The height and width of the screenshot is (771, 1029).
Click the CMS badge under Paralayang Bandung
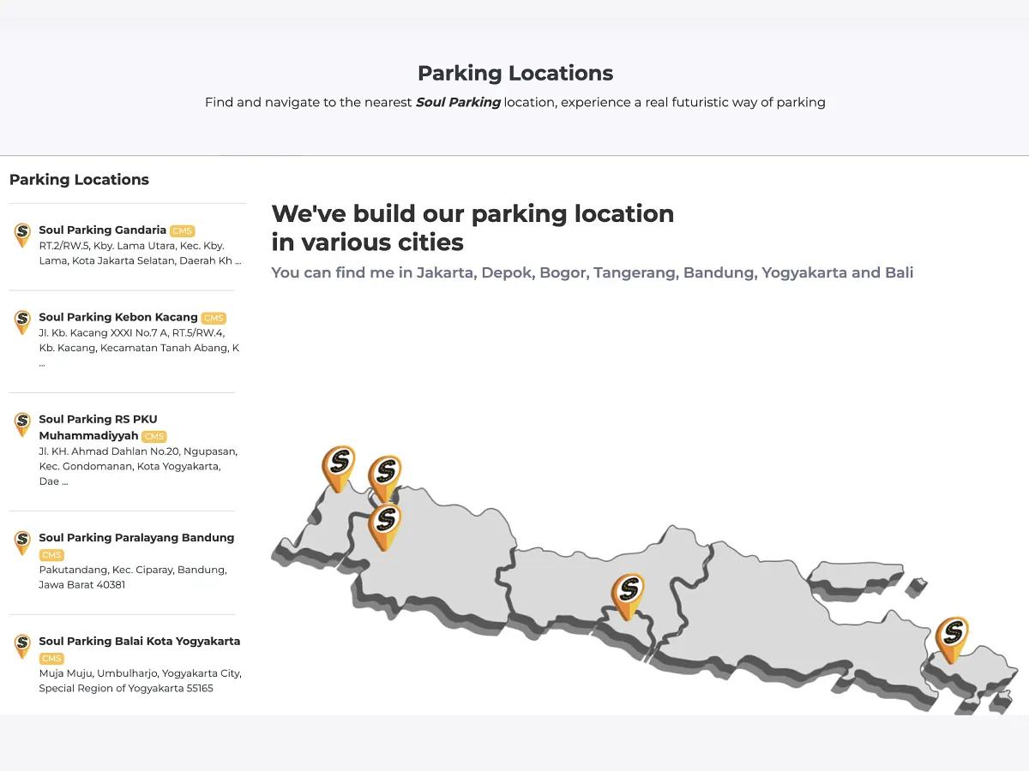click(51, 555)
